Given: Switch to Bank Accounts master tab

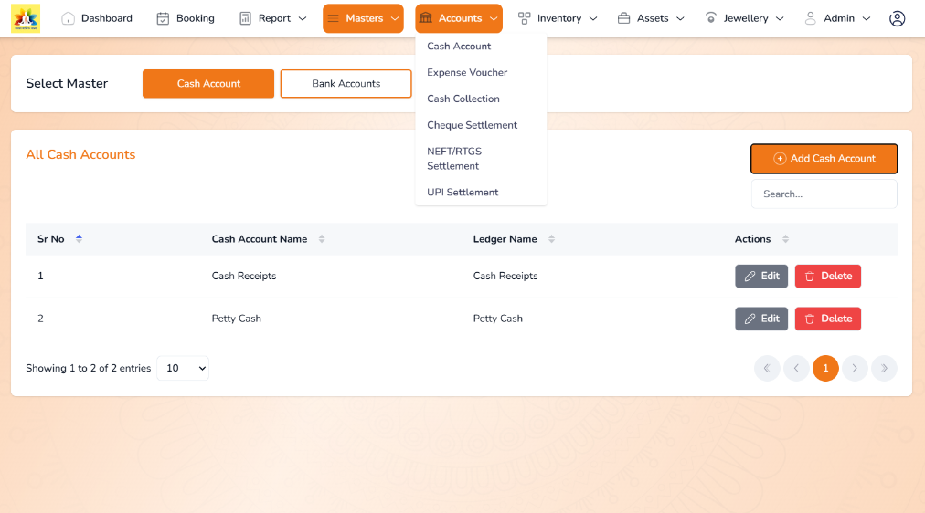Looking at the screenshot, I should tap(346, 84).
